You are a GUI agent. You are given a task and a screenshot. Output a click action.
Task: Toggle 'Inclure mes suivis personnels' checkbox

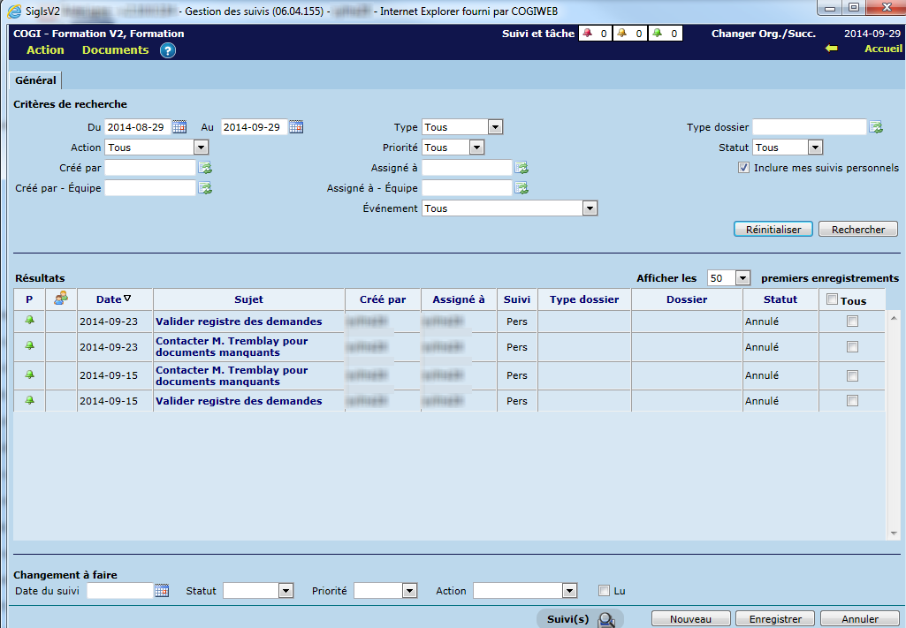click(743, 168)
